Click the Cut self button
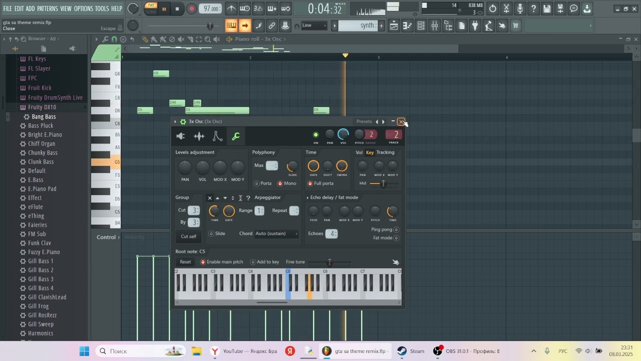This screenshot has width=641, height=361. pyautogui.click(x=189, y=237)
